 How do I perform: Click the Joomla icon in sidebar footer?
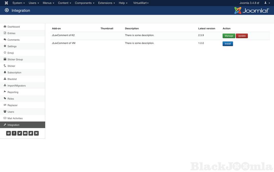pyautogui.click(x=36, y=133)
